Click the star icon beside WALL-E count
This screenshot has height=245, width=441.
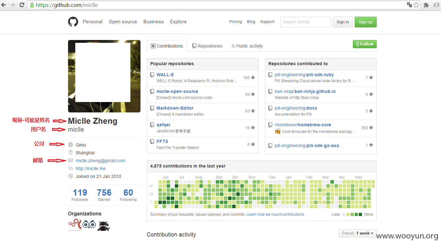pos(253,77)
